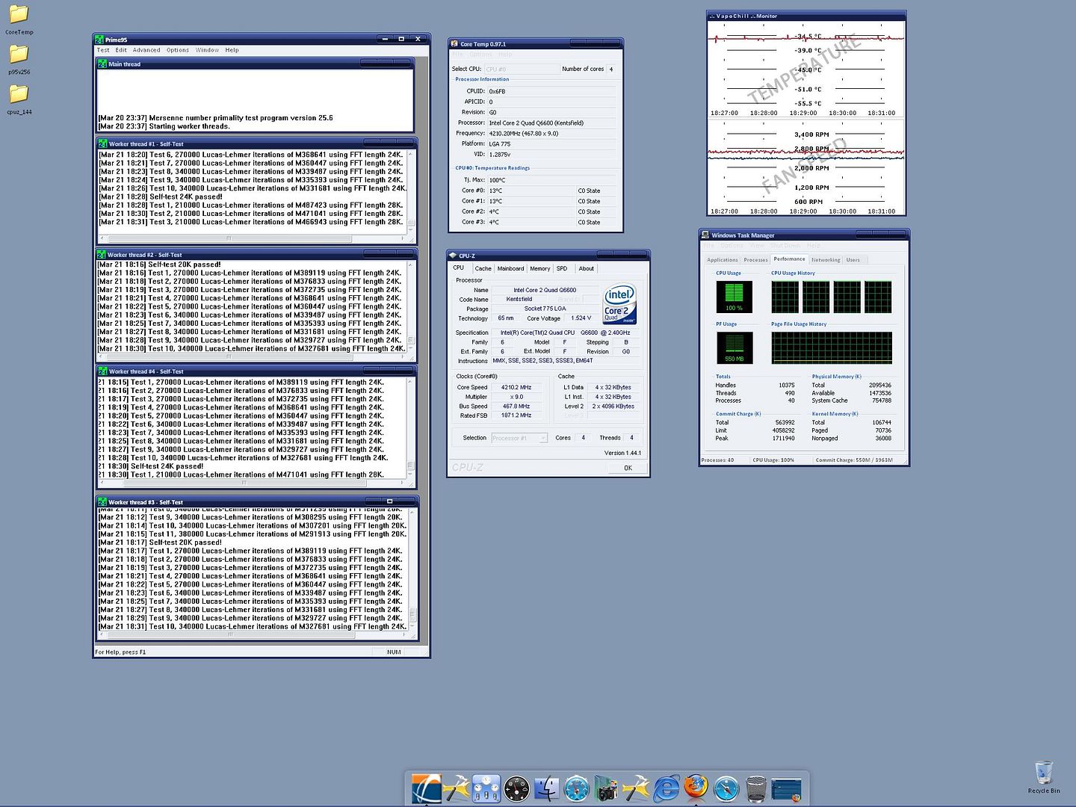This screenshot has width=1076, height=807.
Task: Switch to Networking tab in Task Manager
Action: tap(826, 260)
